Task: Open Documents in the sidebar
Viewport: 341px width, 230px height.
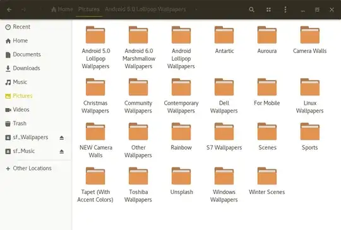Action: [x=36, y=54]
